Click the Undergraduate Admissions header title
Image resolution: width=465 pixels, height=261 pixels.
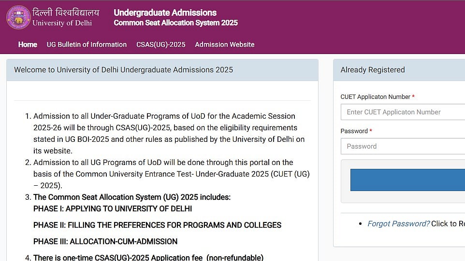coord(165,13)
